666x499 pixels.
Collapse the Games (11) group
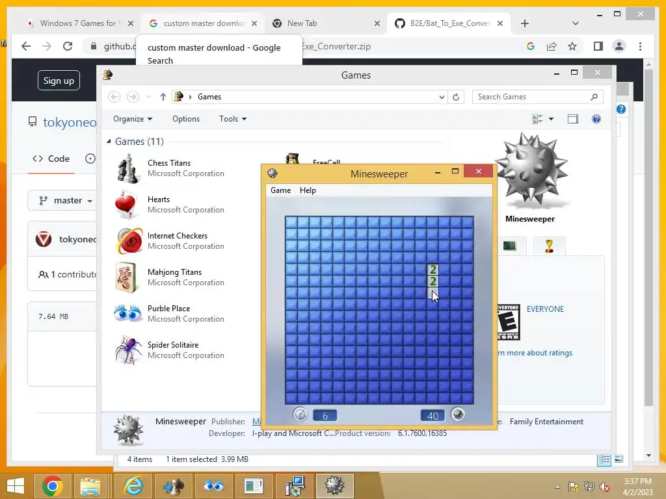click(x=109, y=141)
